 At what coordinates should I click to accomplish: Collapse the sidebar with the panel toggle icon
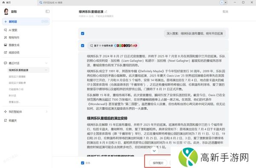pos(47,11)
